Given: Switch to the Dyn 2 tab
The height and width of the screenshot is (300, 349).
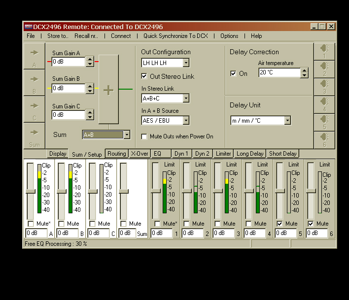Looking at the screenshot, I should click(x=202, y=154).
